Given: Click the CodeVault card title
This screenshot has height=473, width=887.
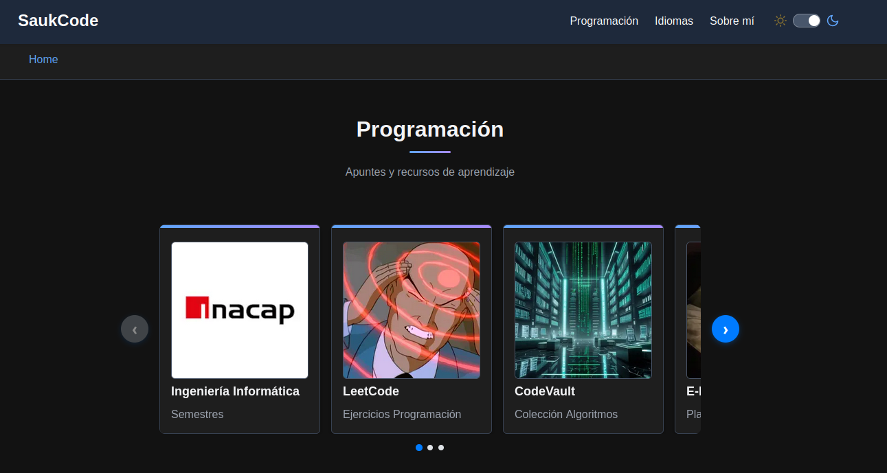Looking at the screenshot, I should pyautogui.click(x=545, y=391).
